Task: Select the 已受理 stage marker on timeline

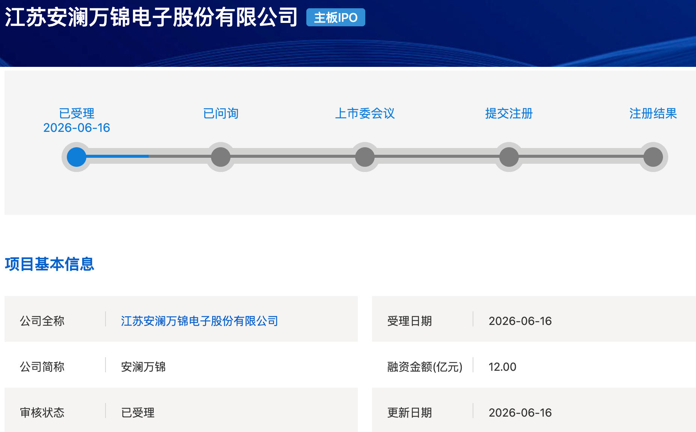Action: click(x=77, y=157)
